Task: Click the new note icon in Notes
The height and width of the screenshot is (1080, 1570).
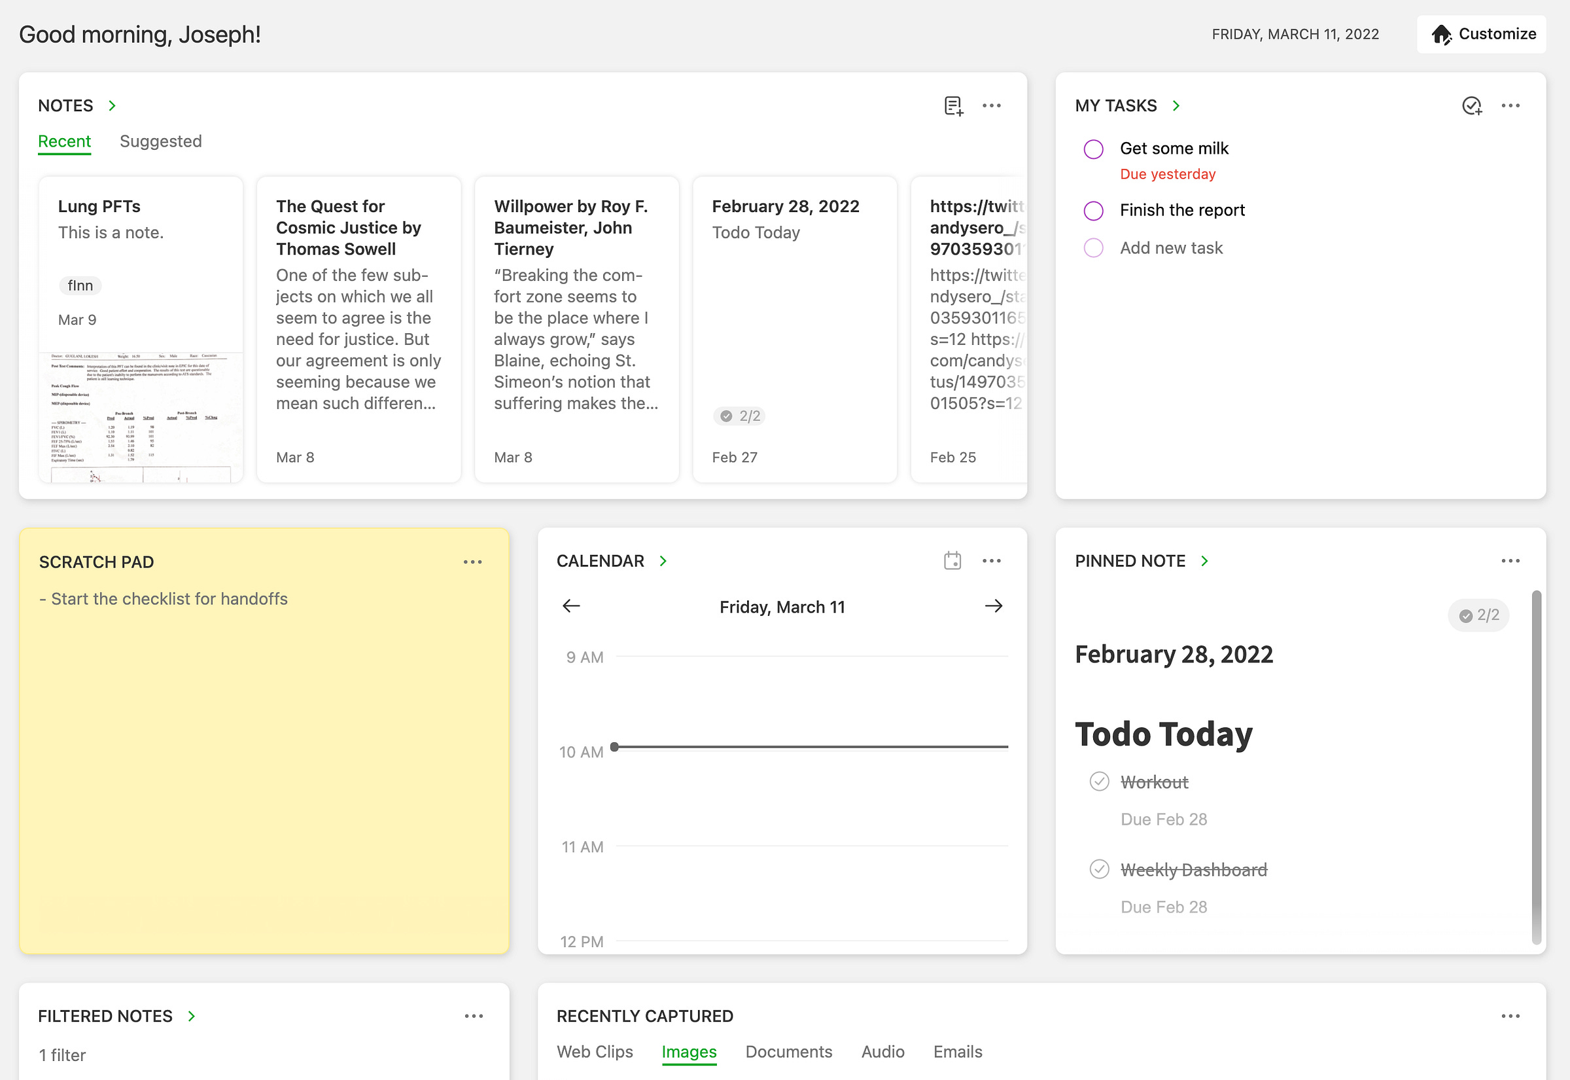Action: [953, 105]
